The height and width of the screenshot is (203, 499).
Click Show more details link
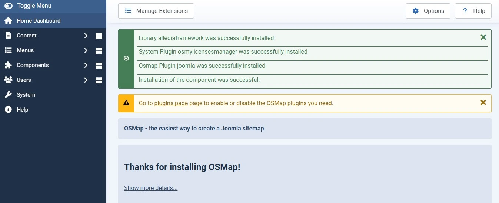coord(151,188)
